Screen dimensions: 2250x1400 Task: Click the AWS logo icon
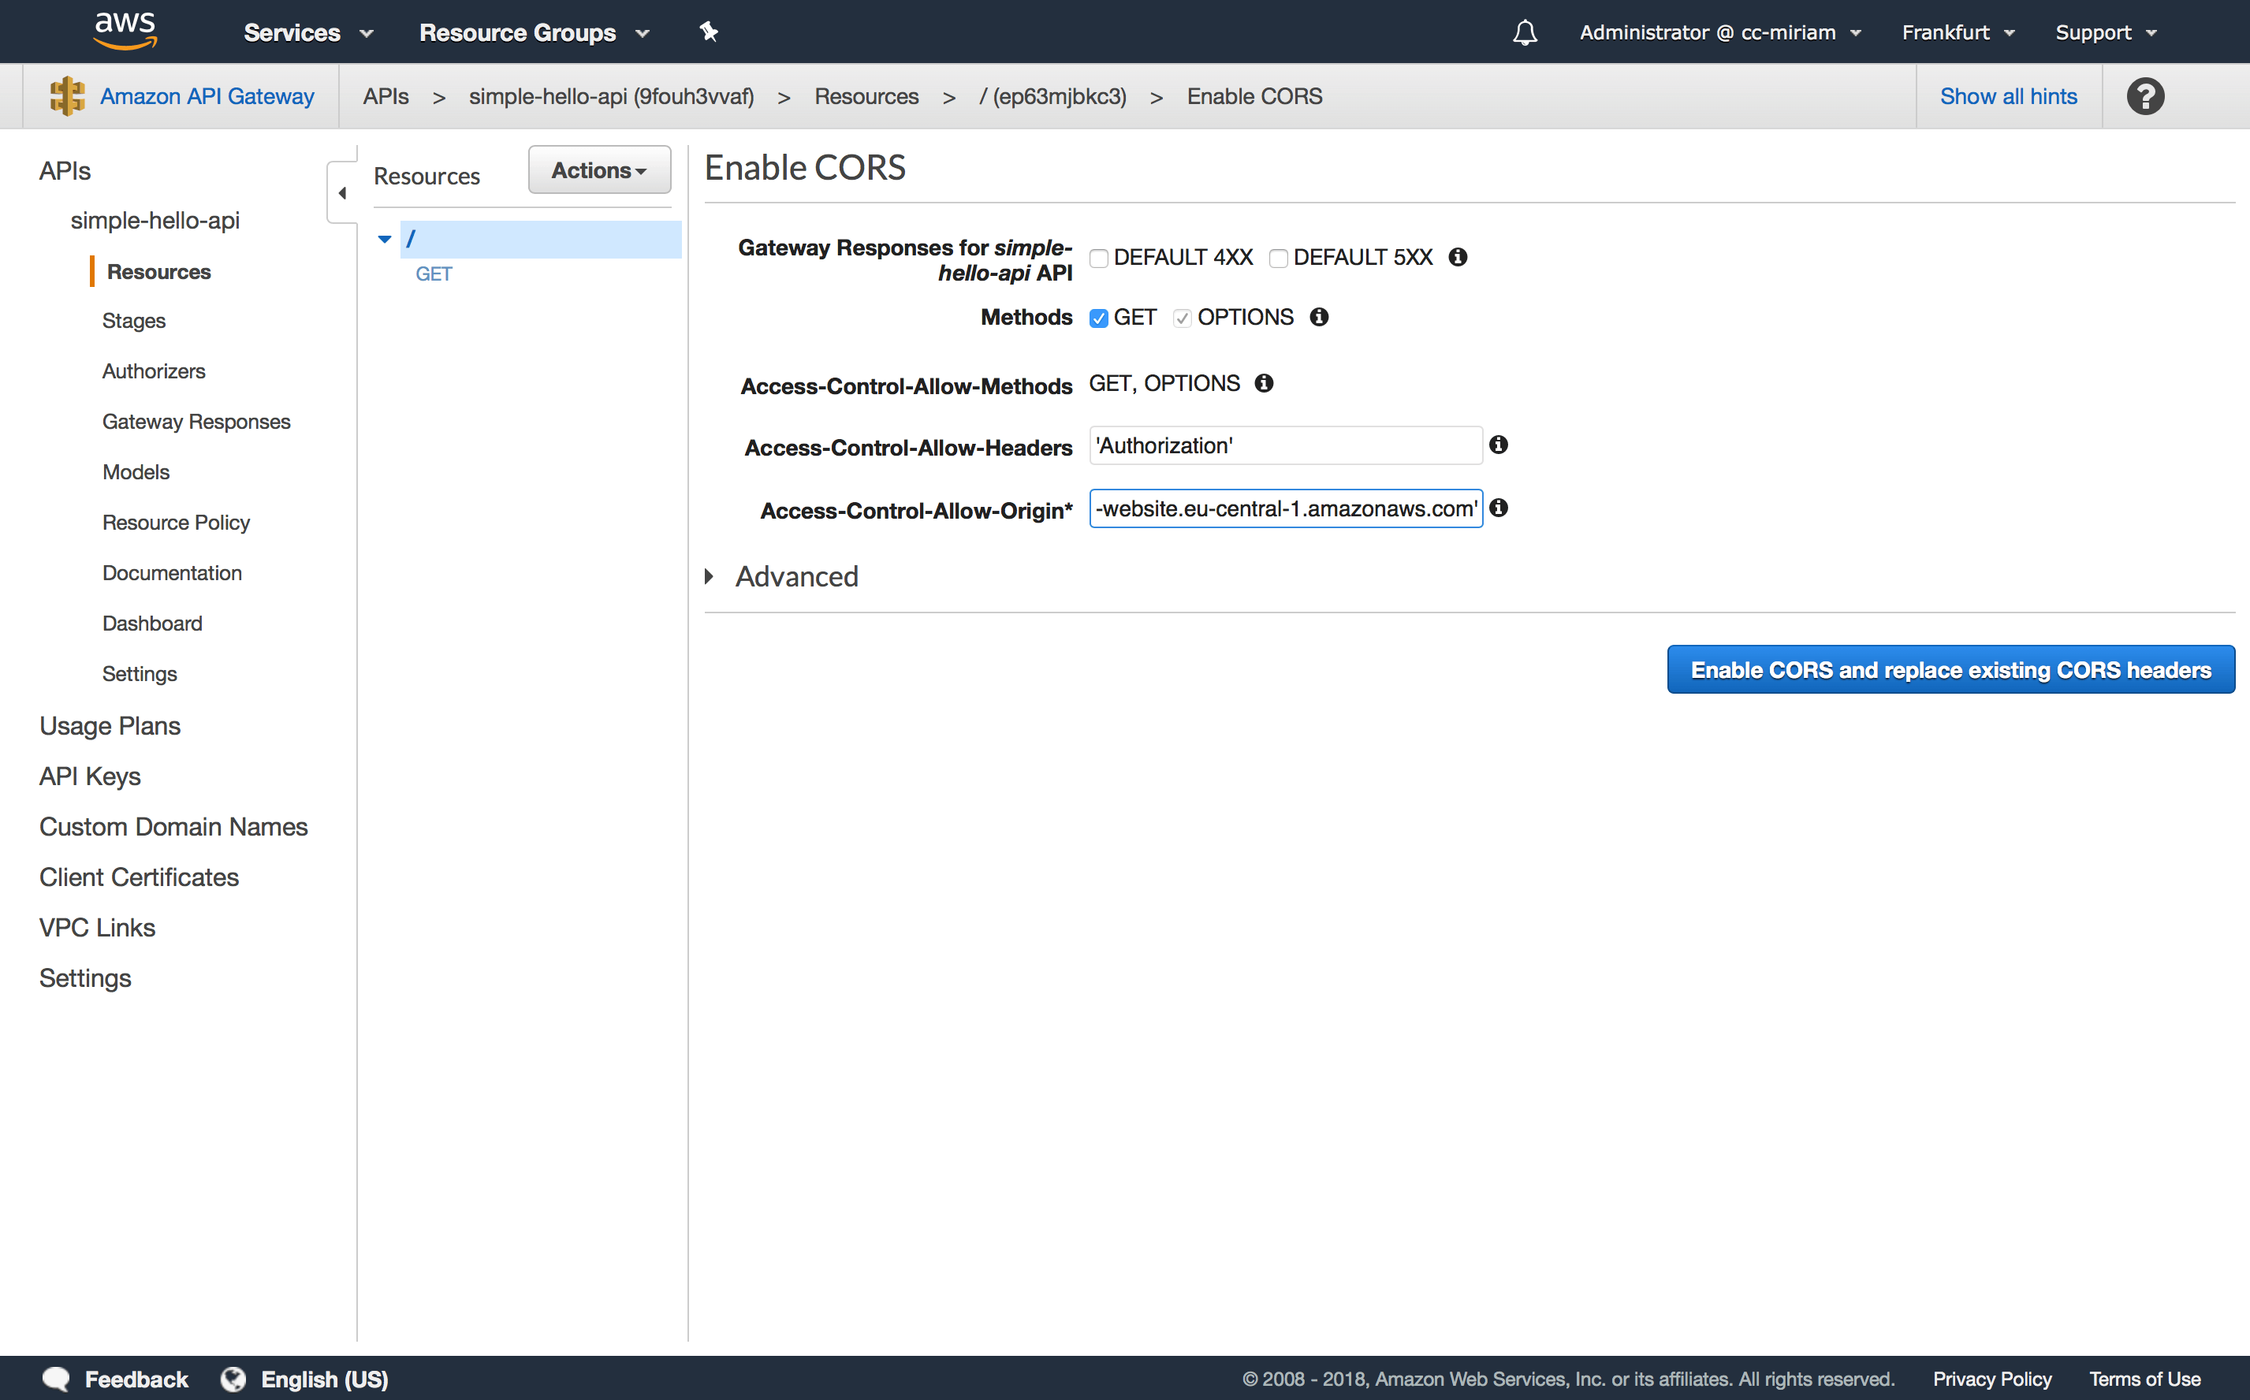(x=125, y=31)
